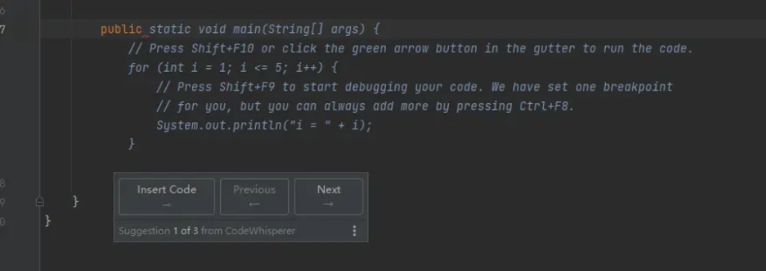766x271 pixels.
Task: Click the right arrow icon under Next
Action: [x=328, y=204]
